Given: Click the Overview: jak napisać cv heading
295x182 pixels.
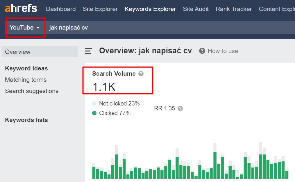Looking at the screenshot, I should (145, 51).
